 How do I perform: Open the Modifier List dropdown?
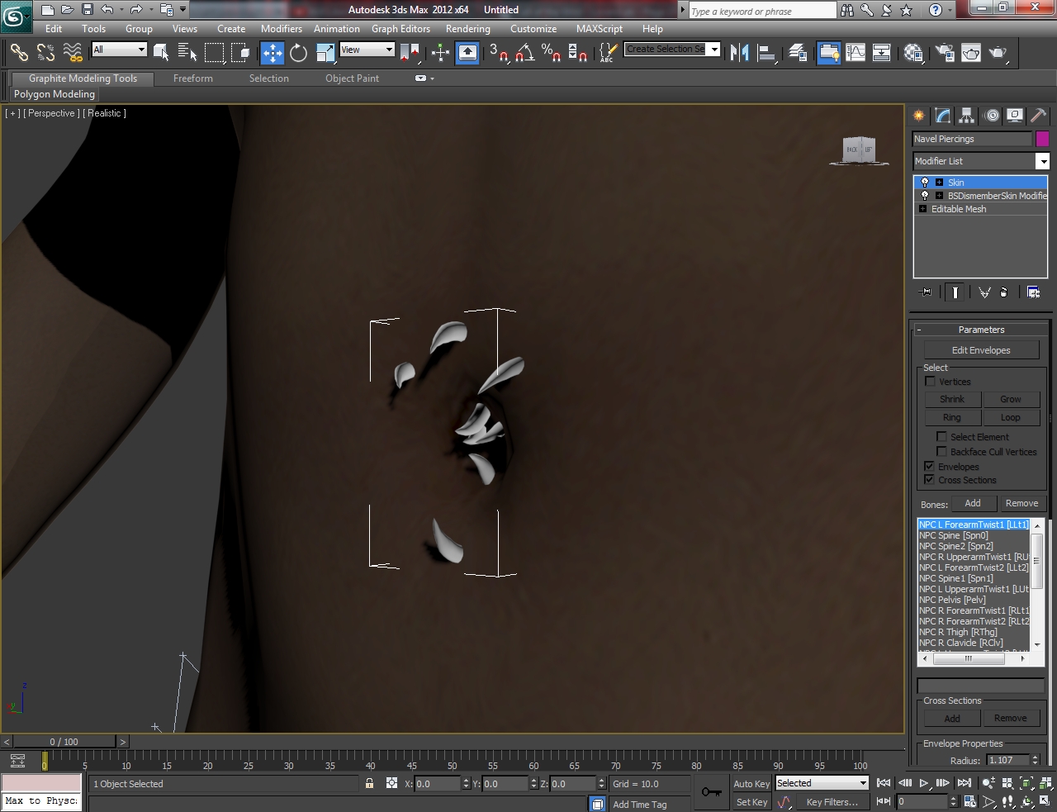click(980, 161)
